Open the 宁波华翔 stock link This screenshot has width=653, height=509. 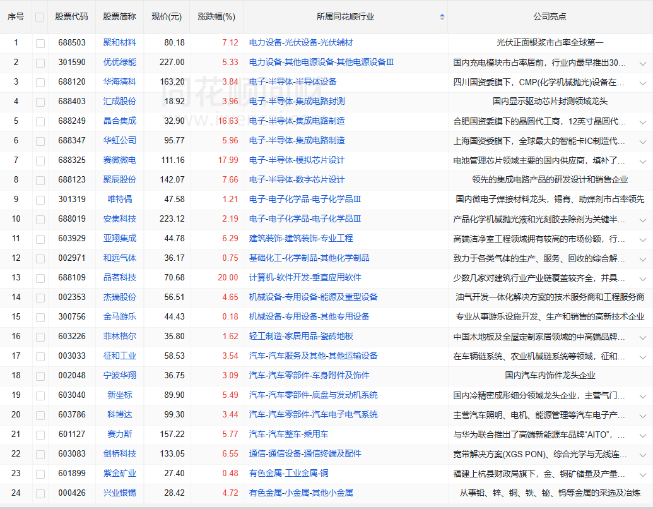tap(119, 376)
